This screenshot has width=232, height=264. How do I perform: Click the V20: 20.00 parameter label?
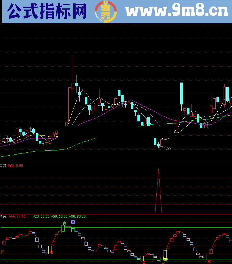tap(41, 217)
